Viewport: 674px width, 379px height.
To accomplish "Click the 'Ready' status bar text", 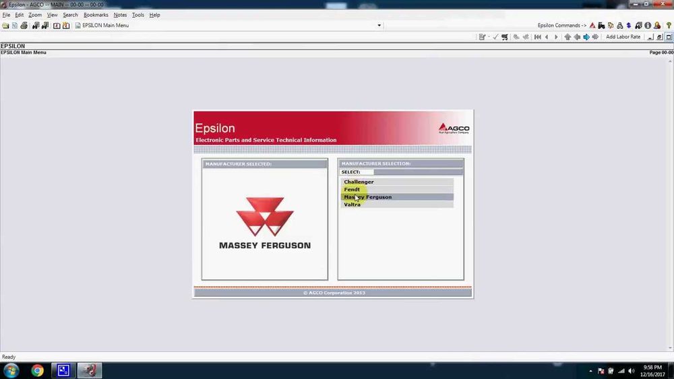I will (x=9, y=357).
